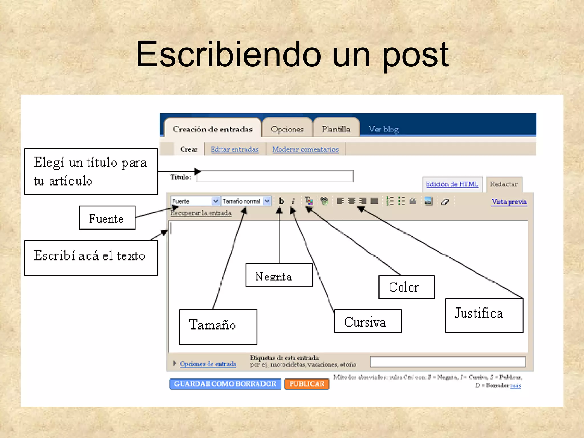Follow the Ver blog link

384,129
